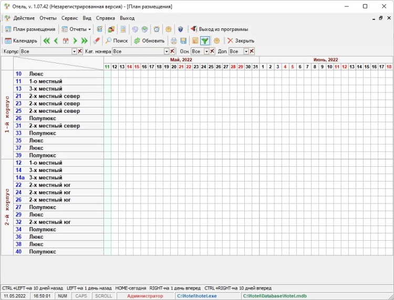The height and width of the screenshot is (300, 394).
Task: Click Выход из программы button
Action: 220,29
